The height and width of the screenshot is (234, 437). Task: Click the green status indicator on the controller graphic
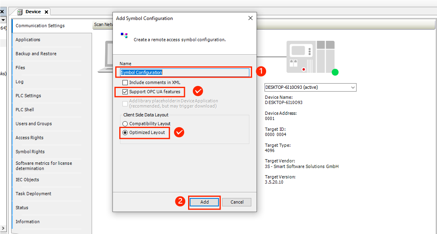pyautogui.click(x=335, y=72)
